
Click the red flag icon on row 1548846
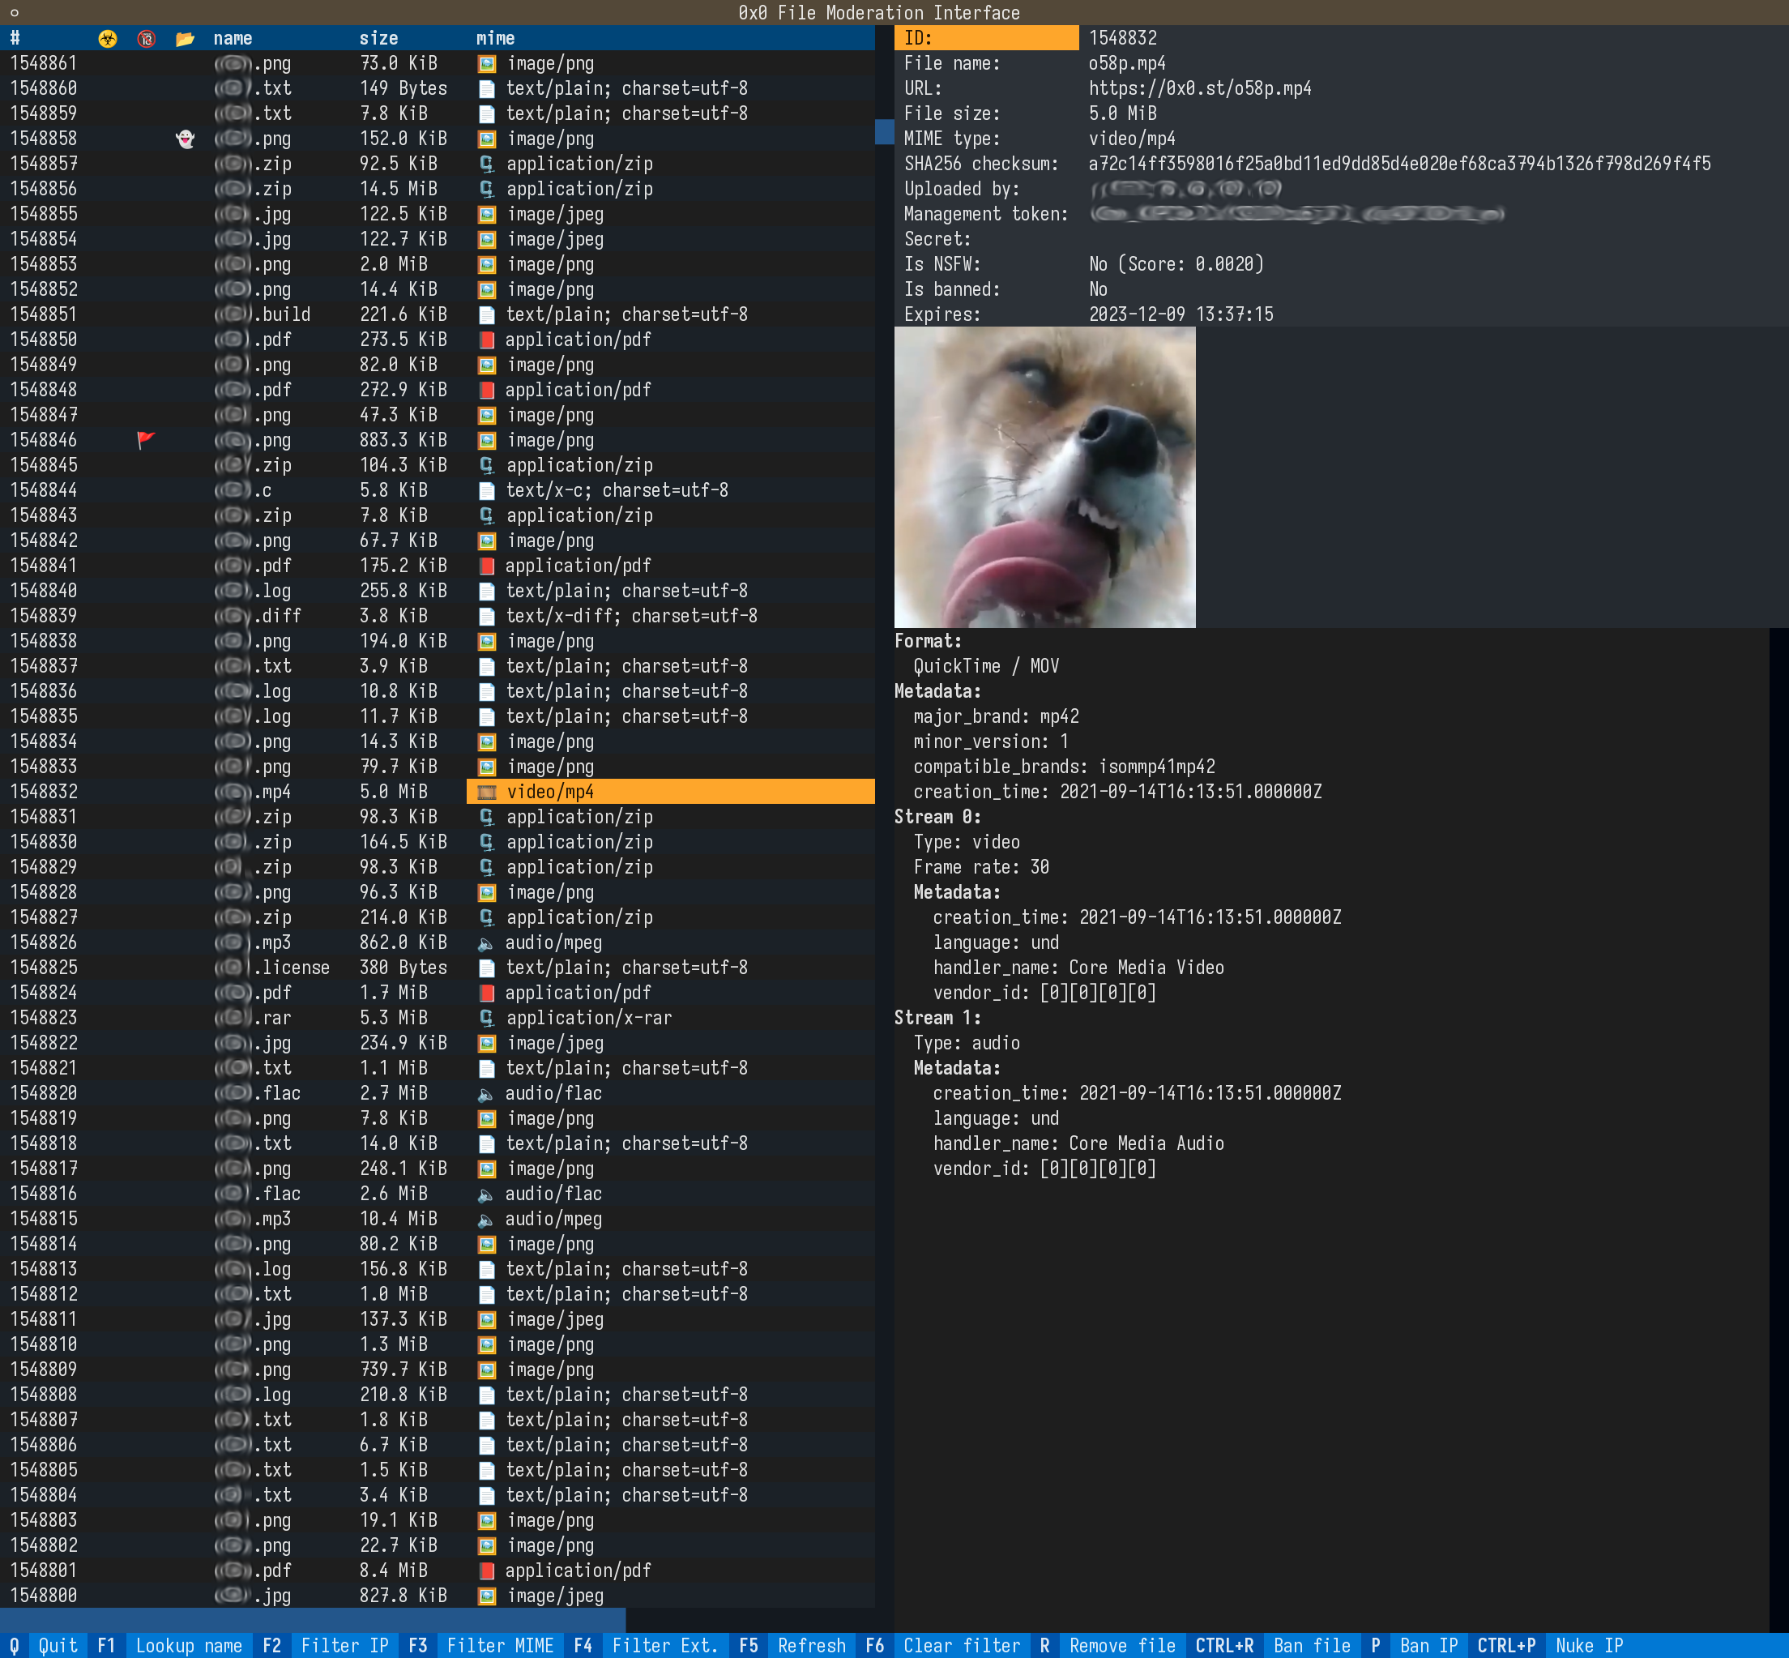[x=146, y=439]
